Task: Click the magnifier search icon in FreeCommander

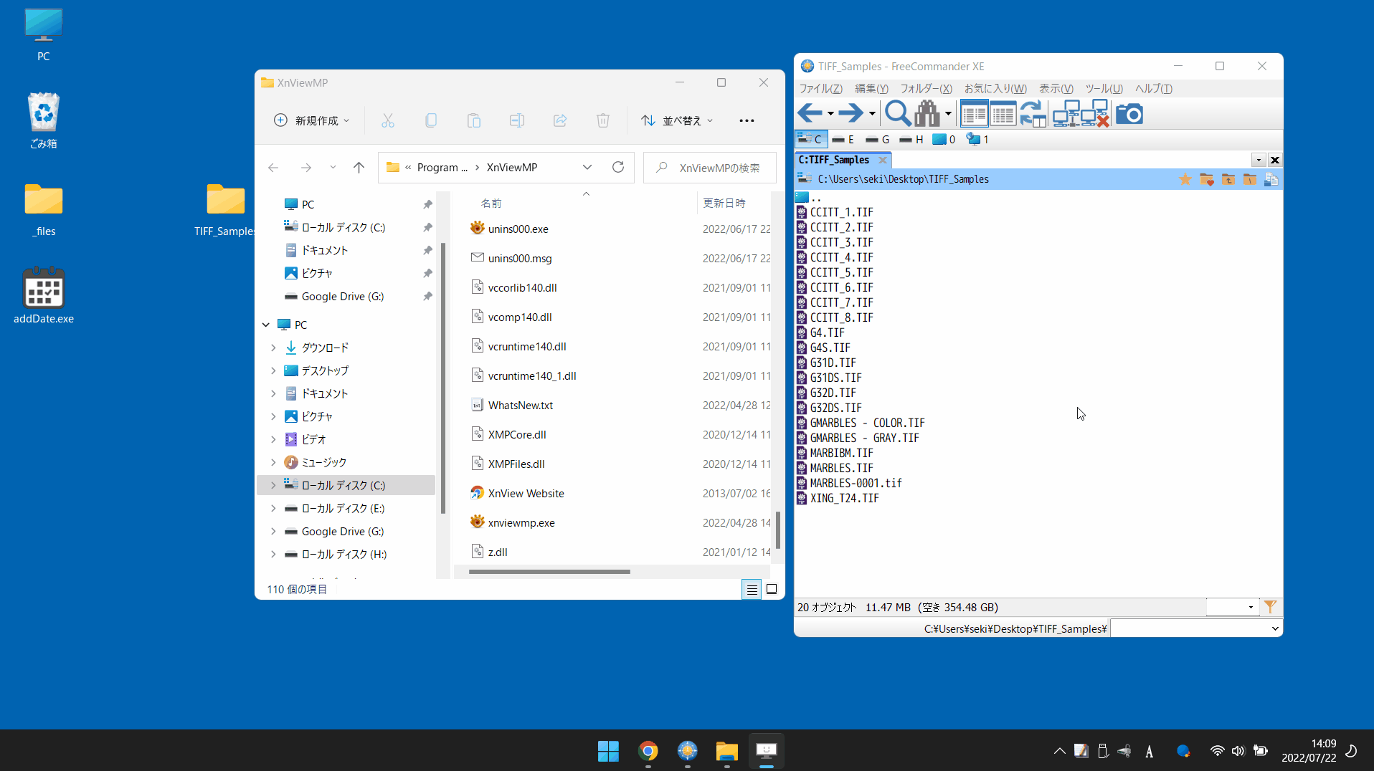Action: [897, 113]
